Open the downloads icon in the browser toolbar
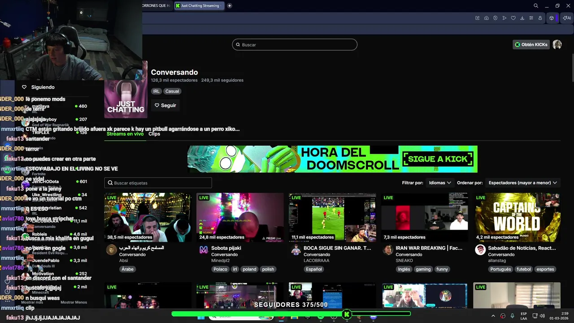Image resolution: width=574 pixels, height=323 pixels. click(x=522, y=18)
